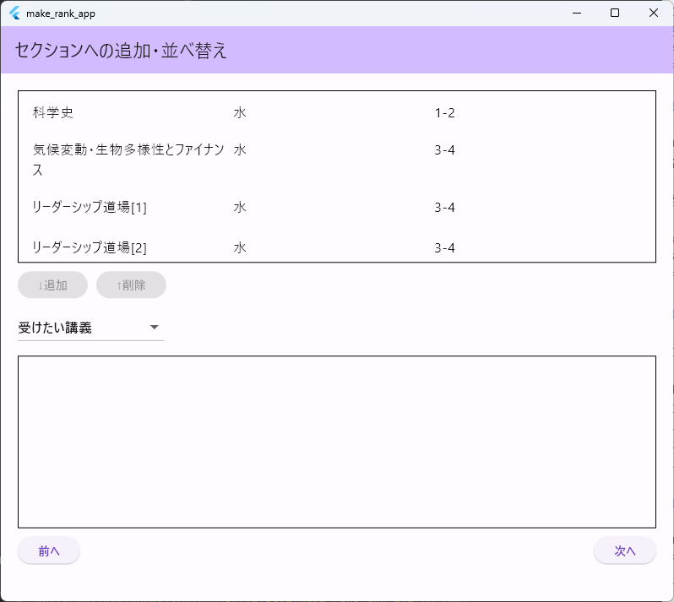Image resolution: width=674 pixels, height=602 pixels.
Task: Close the make_rank_app window
Action: tap(654, 13)
